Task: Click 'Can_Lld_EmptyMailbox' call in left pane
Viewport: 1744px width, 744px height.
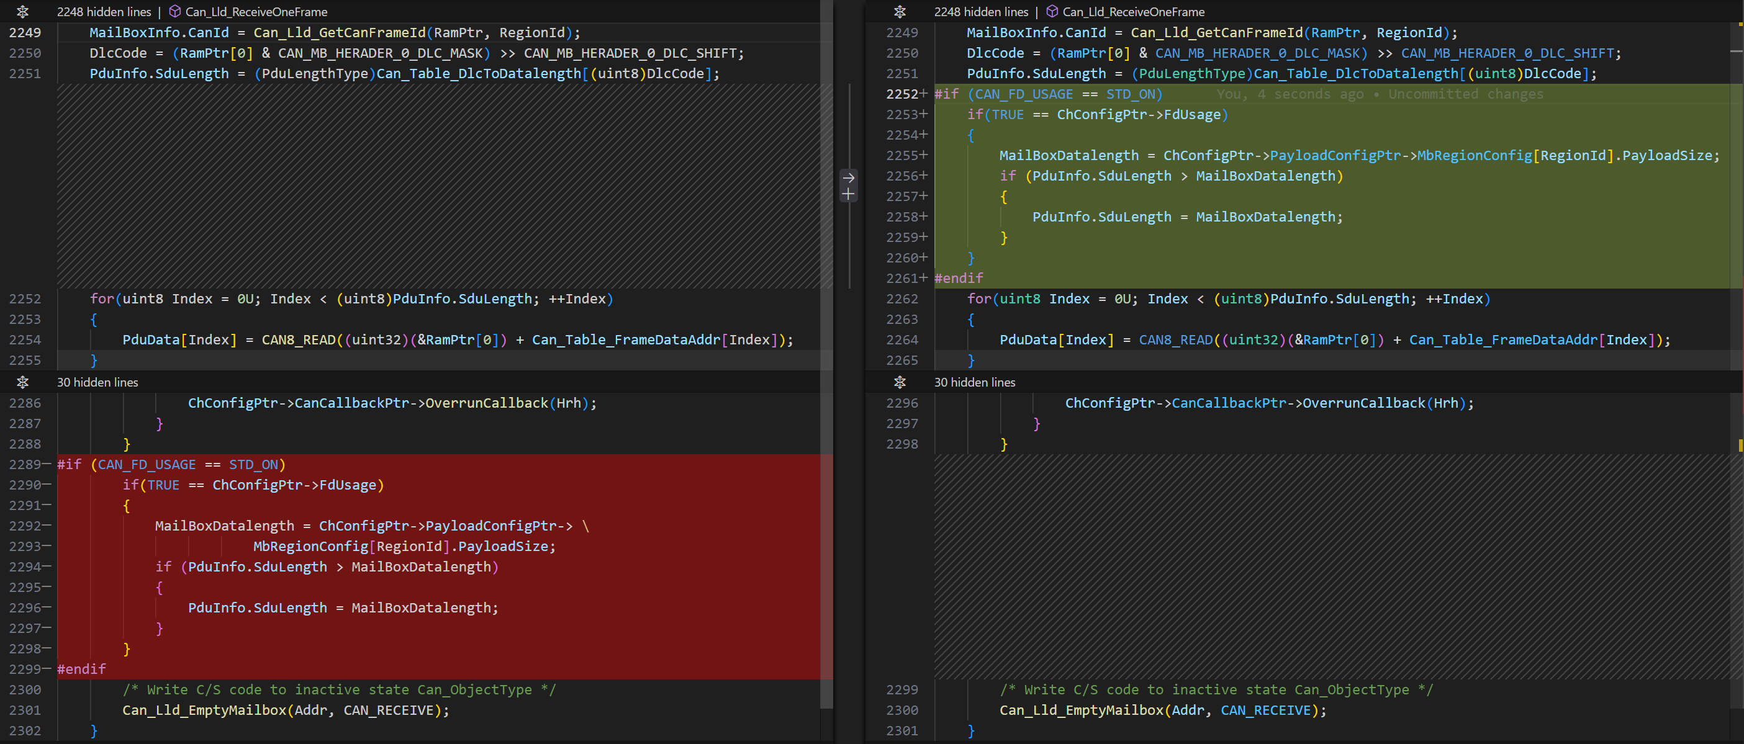Action: pyautogui.click(x=204, y=710)
